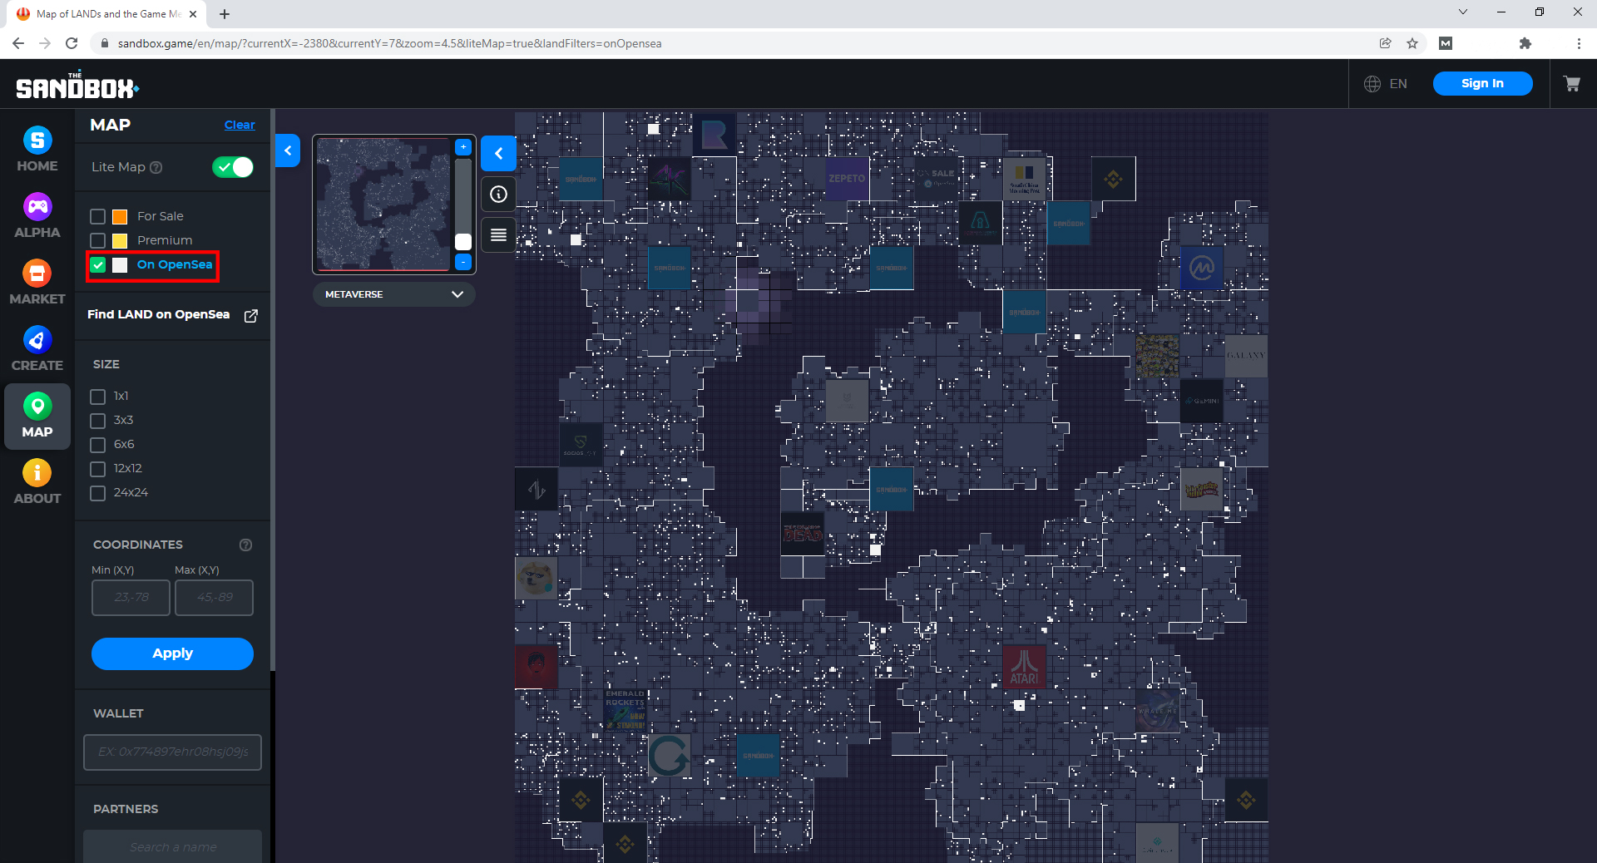Show Lite Map help tooltip
Viewport: 1597px width, 863px height.
pyautogui.click(x=156, y=167)
